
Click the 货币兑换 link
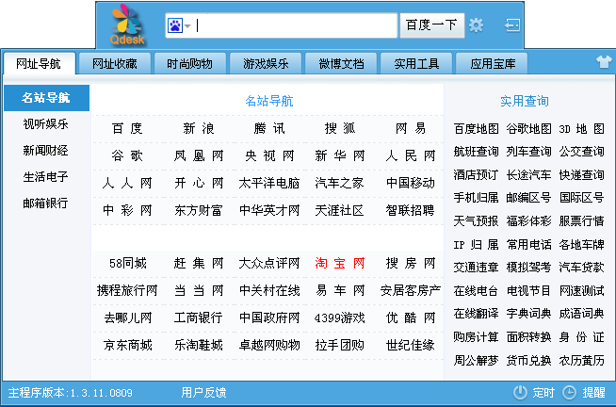tap(528, 360)
